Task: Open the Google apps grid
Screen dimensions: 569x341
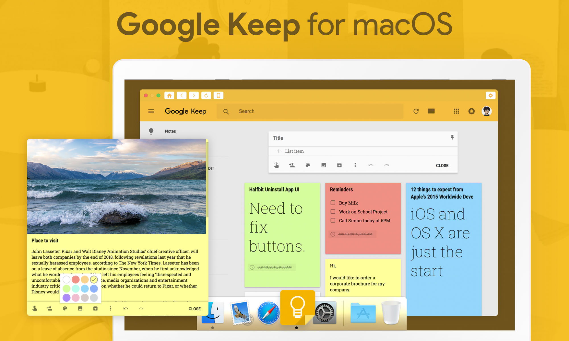Action: [x=456, y=111]
